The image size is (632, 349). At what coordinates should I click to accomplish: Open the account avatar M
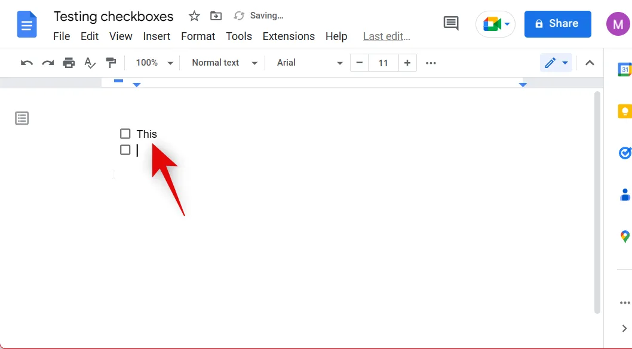[x=618, y=24]
